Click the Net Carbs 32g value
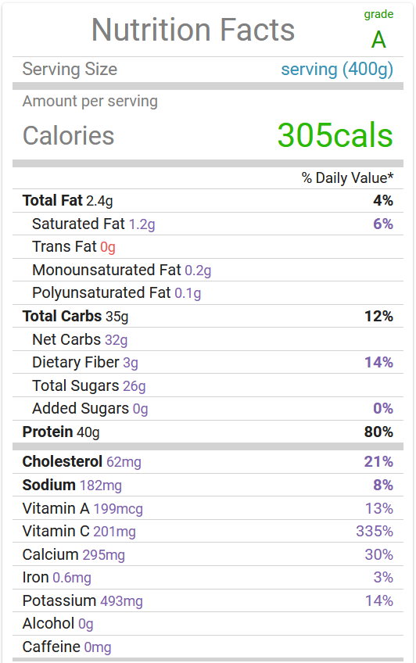 [x=116, y=339]
